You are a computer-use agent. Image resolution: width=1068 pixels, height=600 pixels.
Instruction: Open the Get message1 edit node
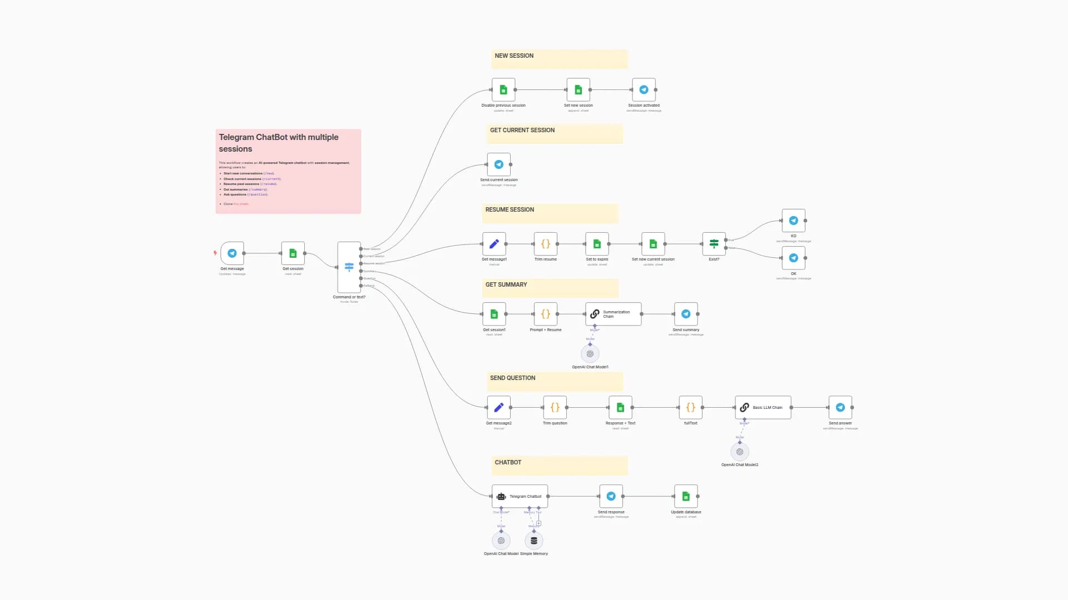tap(494, 244)
